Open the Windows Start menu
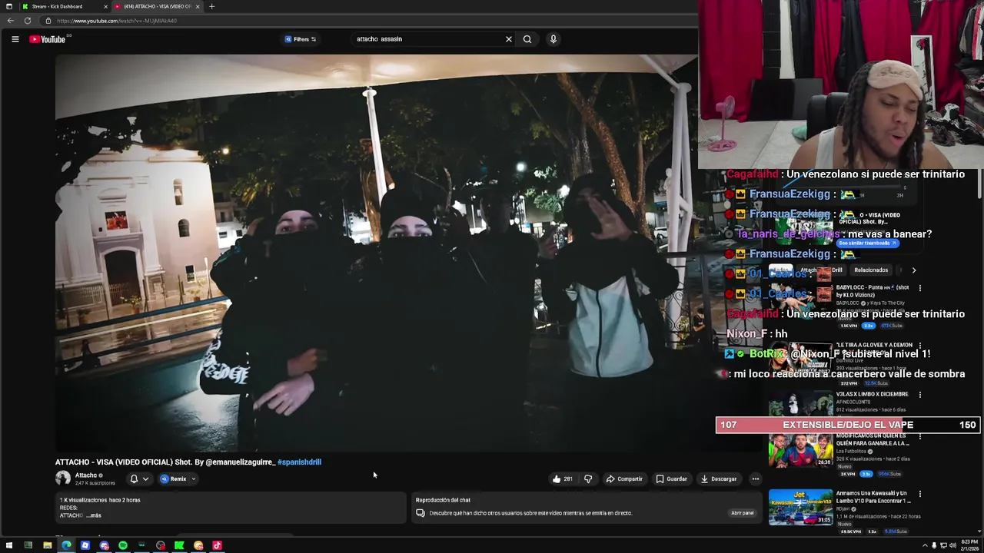The image size is (984, 553). point(9,545)
